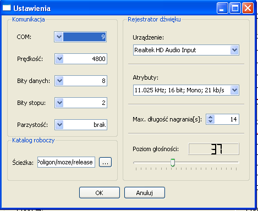Click the Katalog roboczy group label
The width and height of the screenshot is (258, 211).
(x=34, y=140)
